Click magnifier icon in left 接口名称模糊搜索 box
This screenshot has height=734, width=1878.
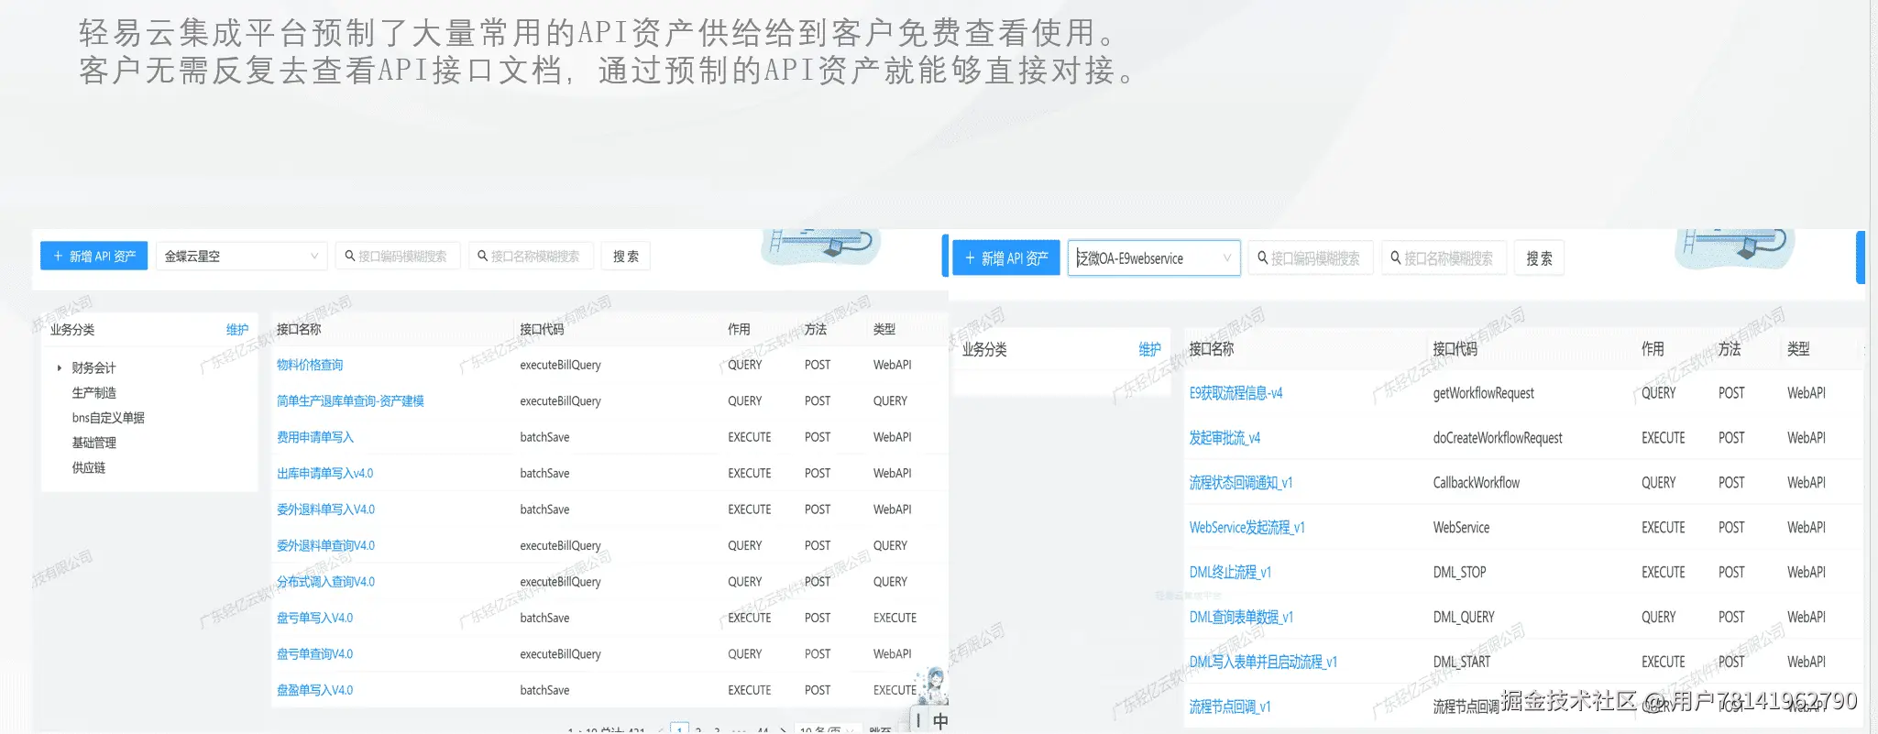click(482, 256)
